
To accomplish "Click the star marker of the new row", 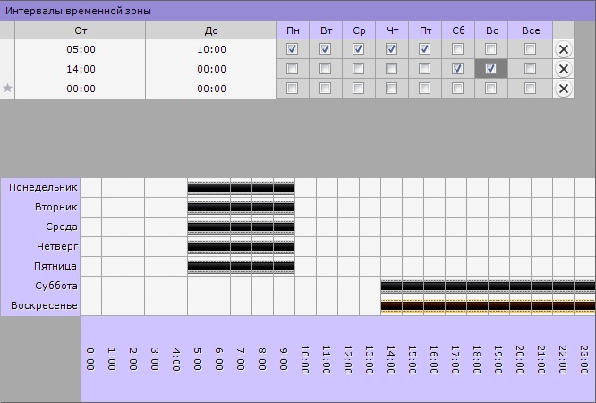I will pyautogui.click(x=8, y=88).
